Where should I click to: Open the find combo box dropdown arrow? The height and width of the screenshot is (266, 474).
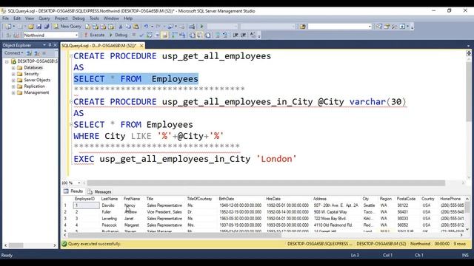pyautogui.click(x=370, y=27)
